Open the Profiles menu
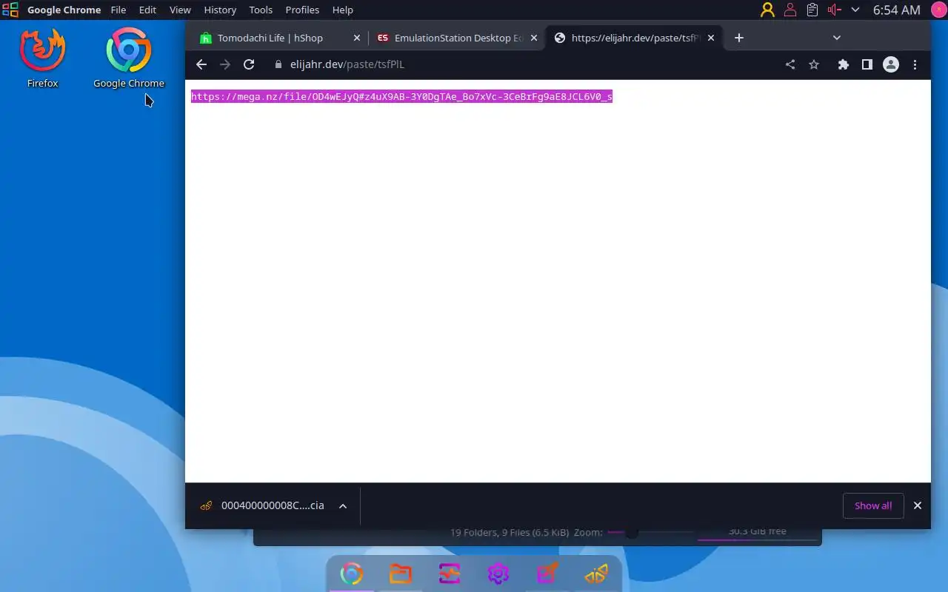The height and width of the screenshot is (592, 948). point(302,10)
